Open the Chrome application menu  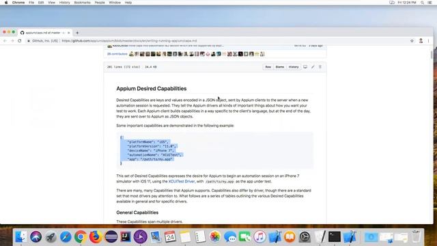18,3
